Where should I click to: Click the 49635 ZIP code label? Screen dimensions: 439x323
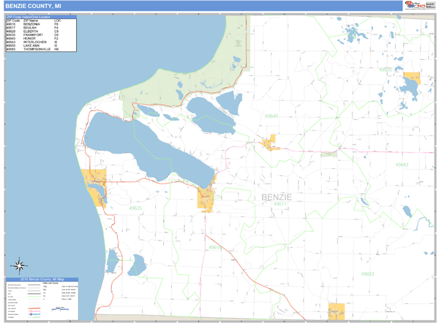[135, 208]
